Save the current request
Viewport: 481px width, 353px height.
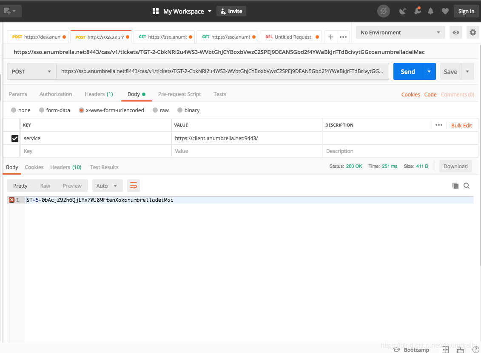click(450, 71)
